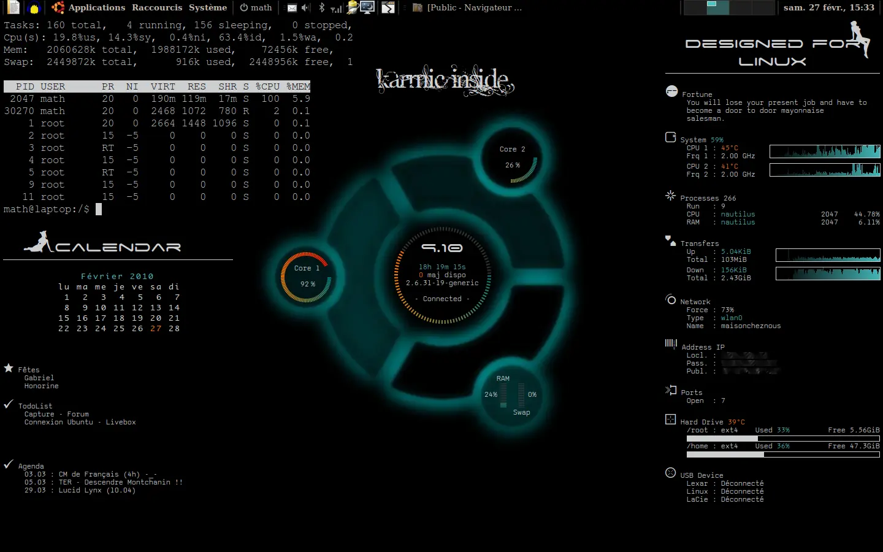Viewport: 883px width, 552px height.
Task: Click the wlan0 network type value
Action: pos(732,318)
